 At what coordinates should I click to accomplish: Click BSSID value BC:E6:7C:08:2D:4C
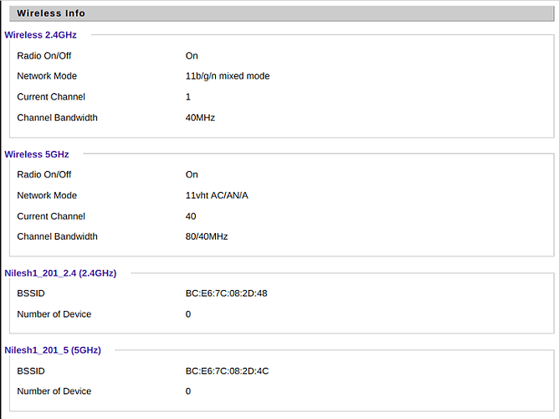[226, 370]
